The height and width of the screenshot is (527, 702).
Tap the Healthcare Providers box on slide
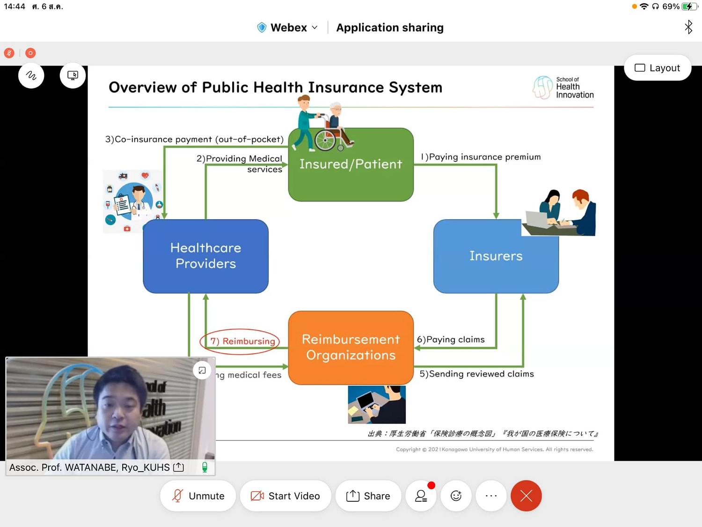[206, 256]
